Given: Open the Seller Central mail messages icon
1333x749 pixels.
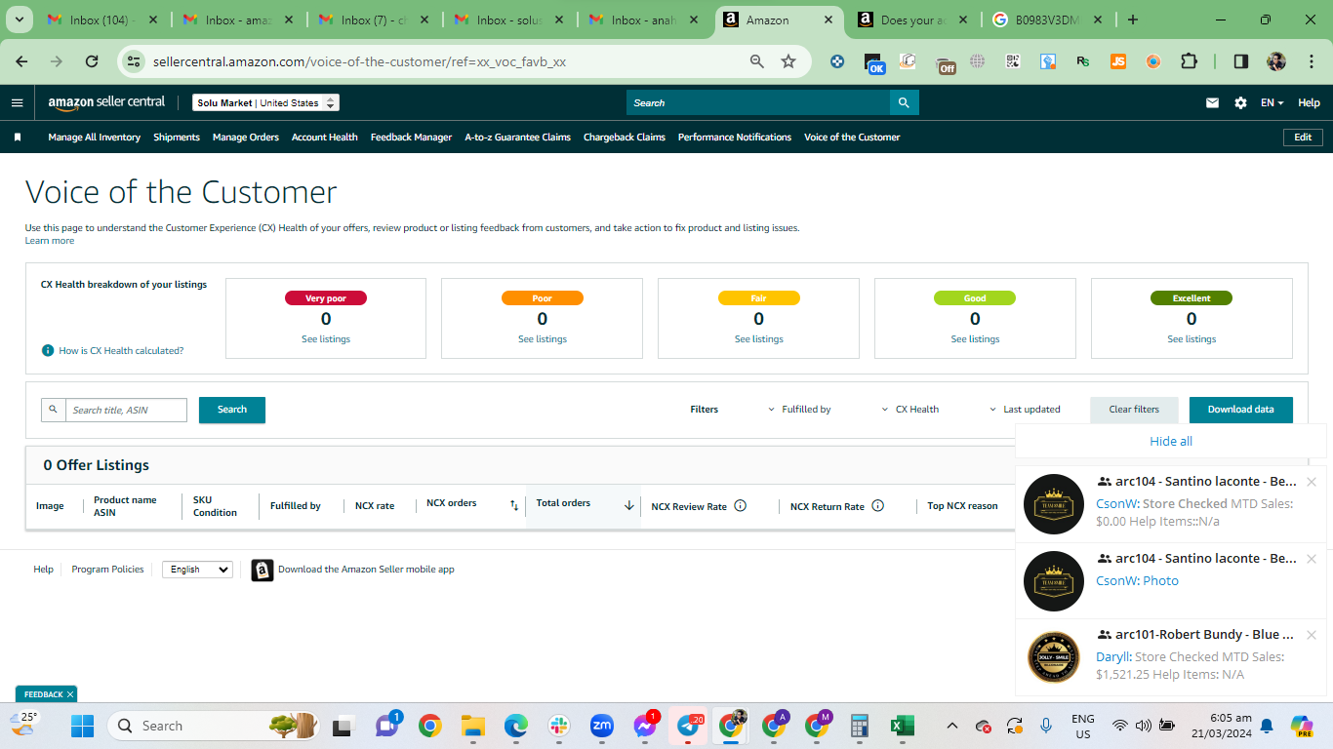Looking at the screenshot, I should 1213,102.
